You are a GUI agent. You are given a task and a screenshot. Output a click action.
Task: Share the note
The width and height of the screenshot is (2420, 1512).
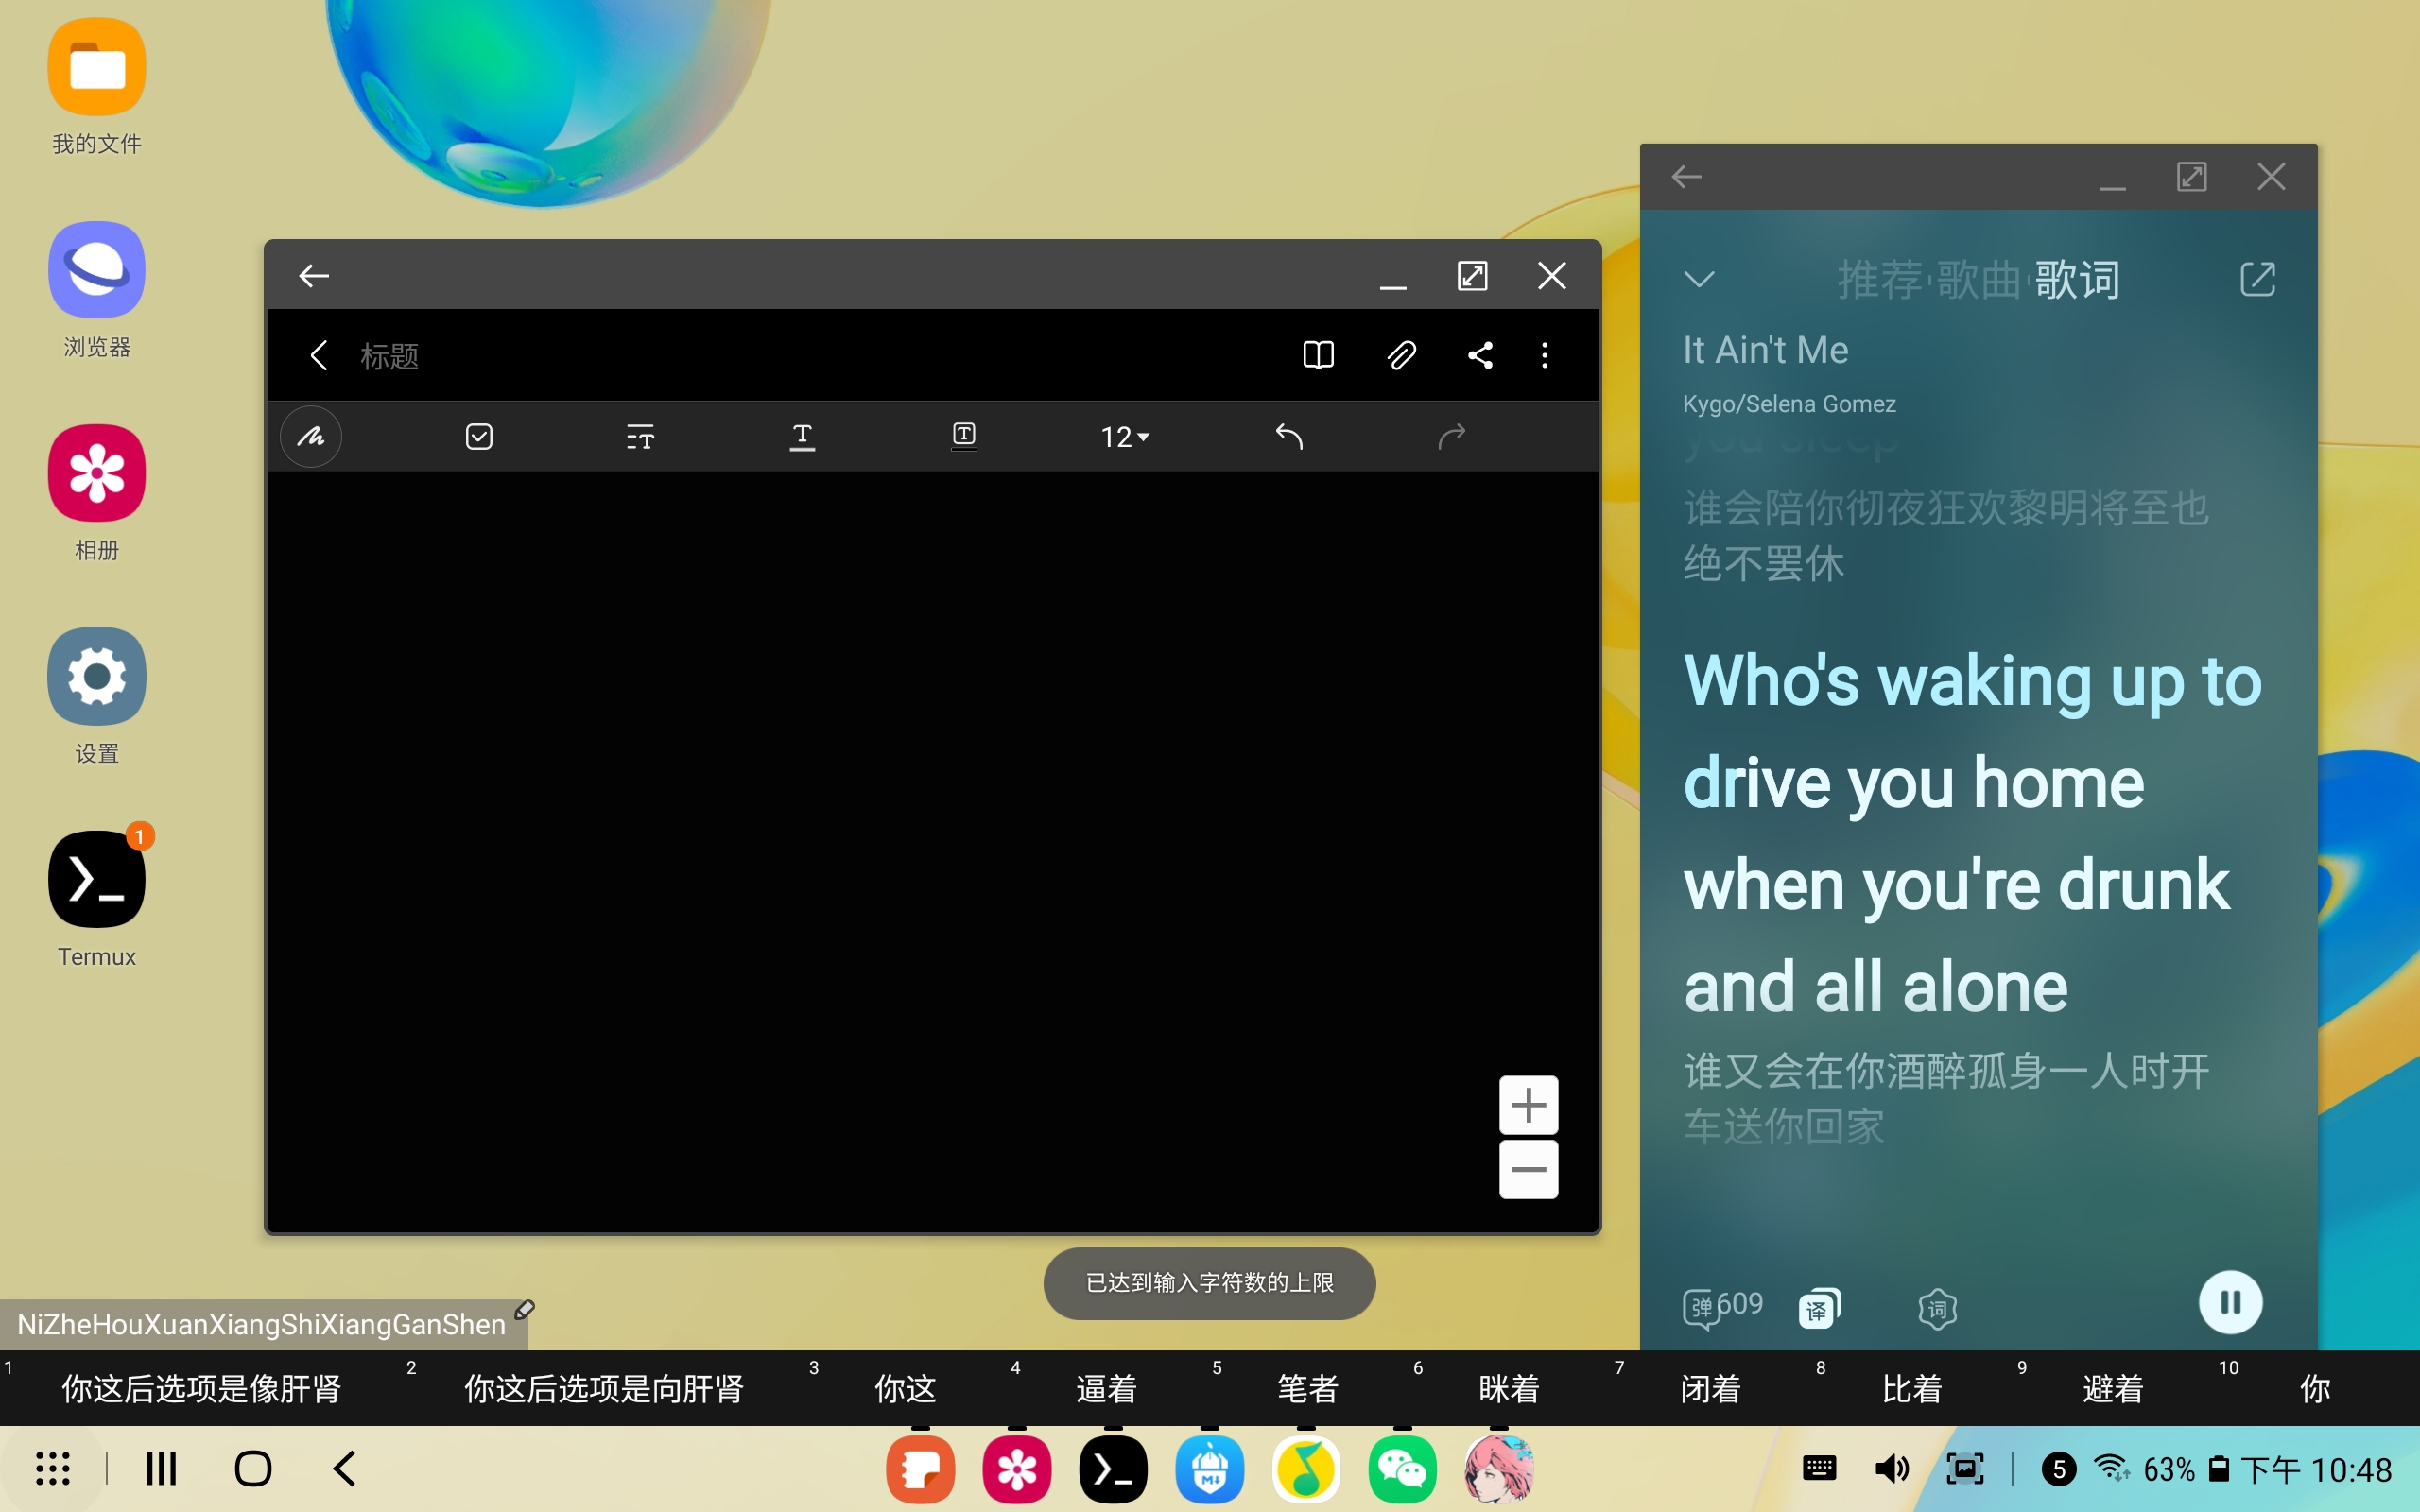1480,356
